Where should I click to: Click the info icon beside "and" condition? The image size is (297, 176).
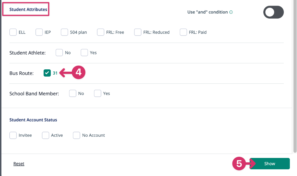coord(231,12)
